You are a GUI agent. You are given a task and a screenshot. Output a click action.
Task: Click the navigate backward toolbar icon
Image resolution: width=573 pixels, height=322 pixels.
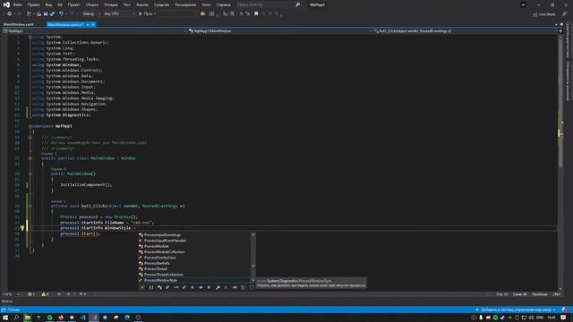[x=9, y=13]
